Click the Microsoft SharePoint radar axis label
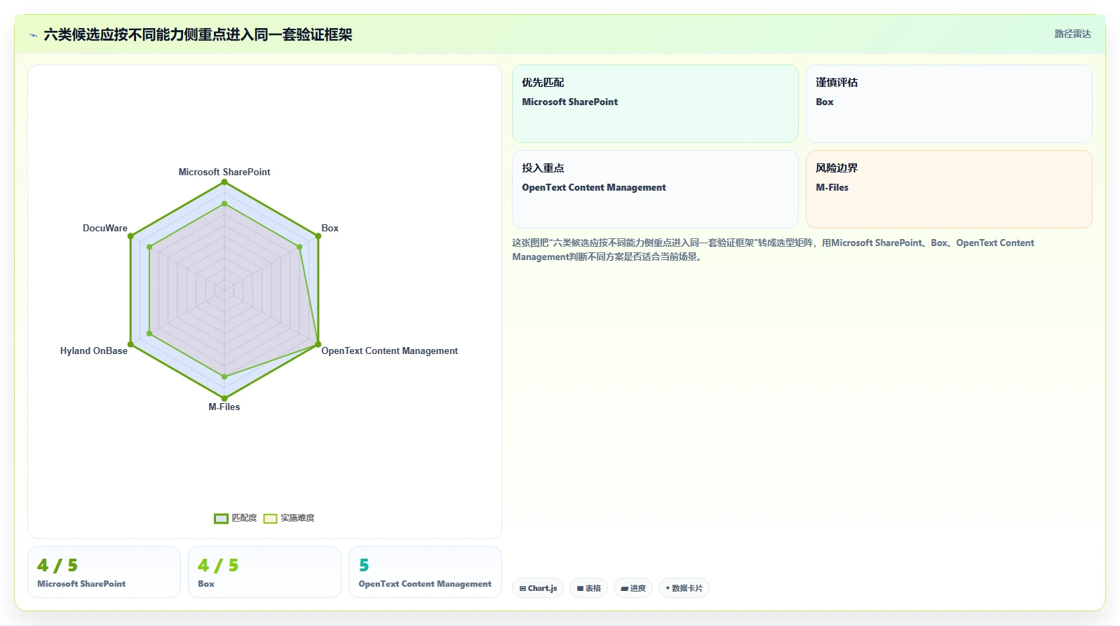The width and height of the screenshot is (1120, 626). click(x=224, y=172)
